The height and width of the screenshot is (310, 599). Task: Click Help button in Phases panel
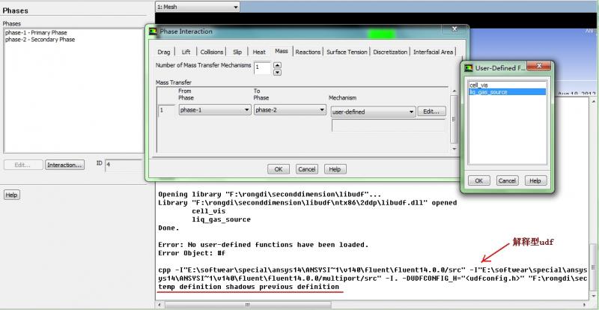pos(11,195)
